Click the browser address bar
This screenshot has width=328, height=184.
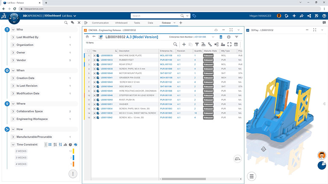click(x=170, y=9)
